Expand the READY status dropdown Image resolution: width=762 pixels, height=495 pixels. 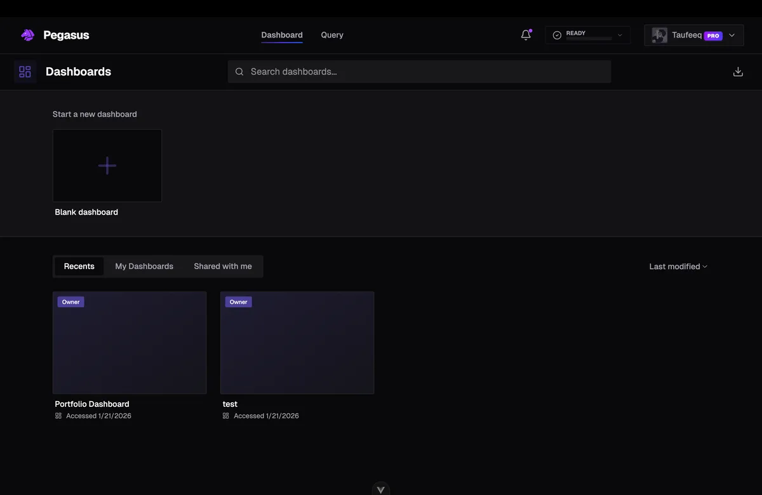coord(620,36)
